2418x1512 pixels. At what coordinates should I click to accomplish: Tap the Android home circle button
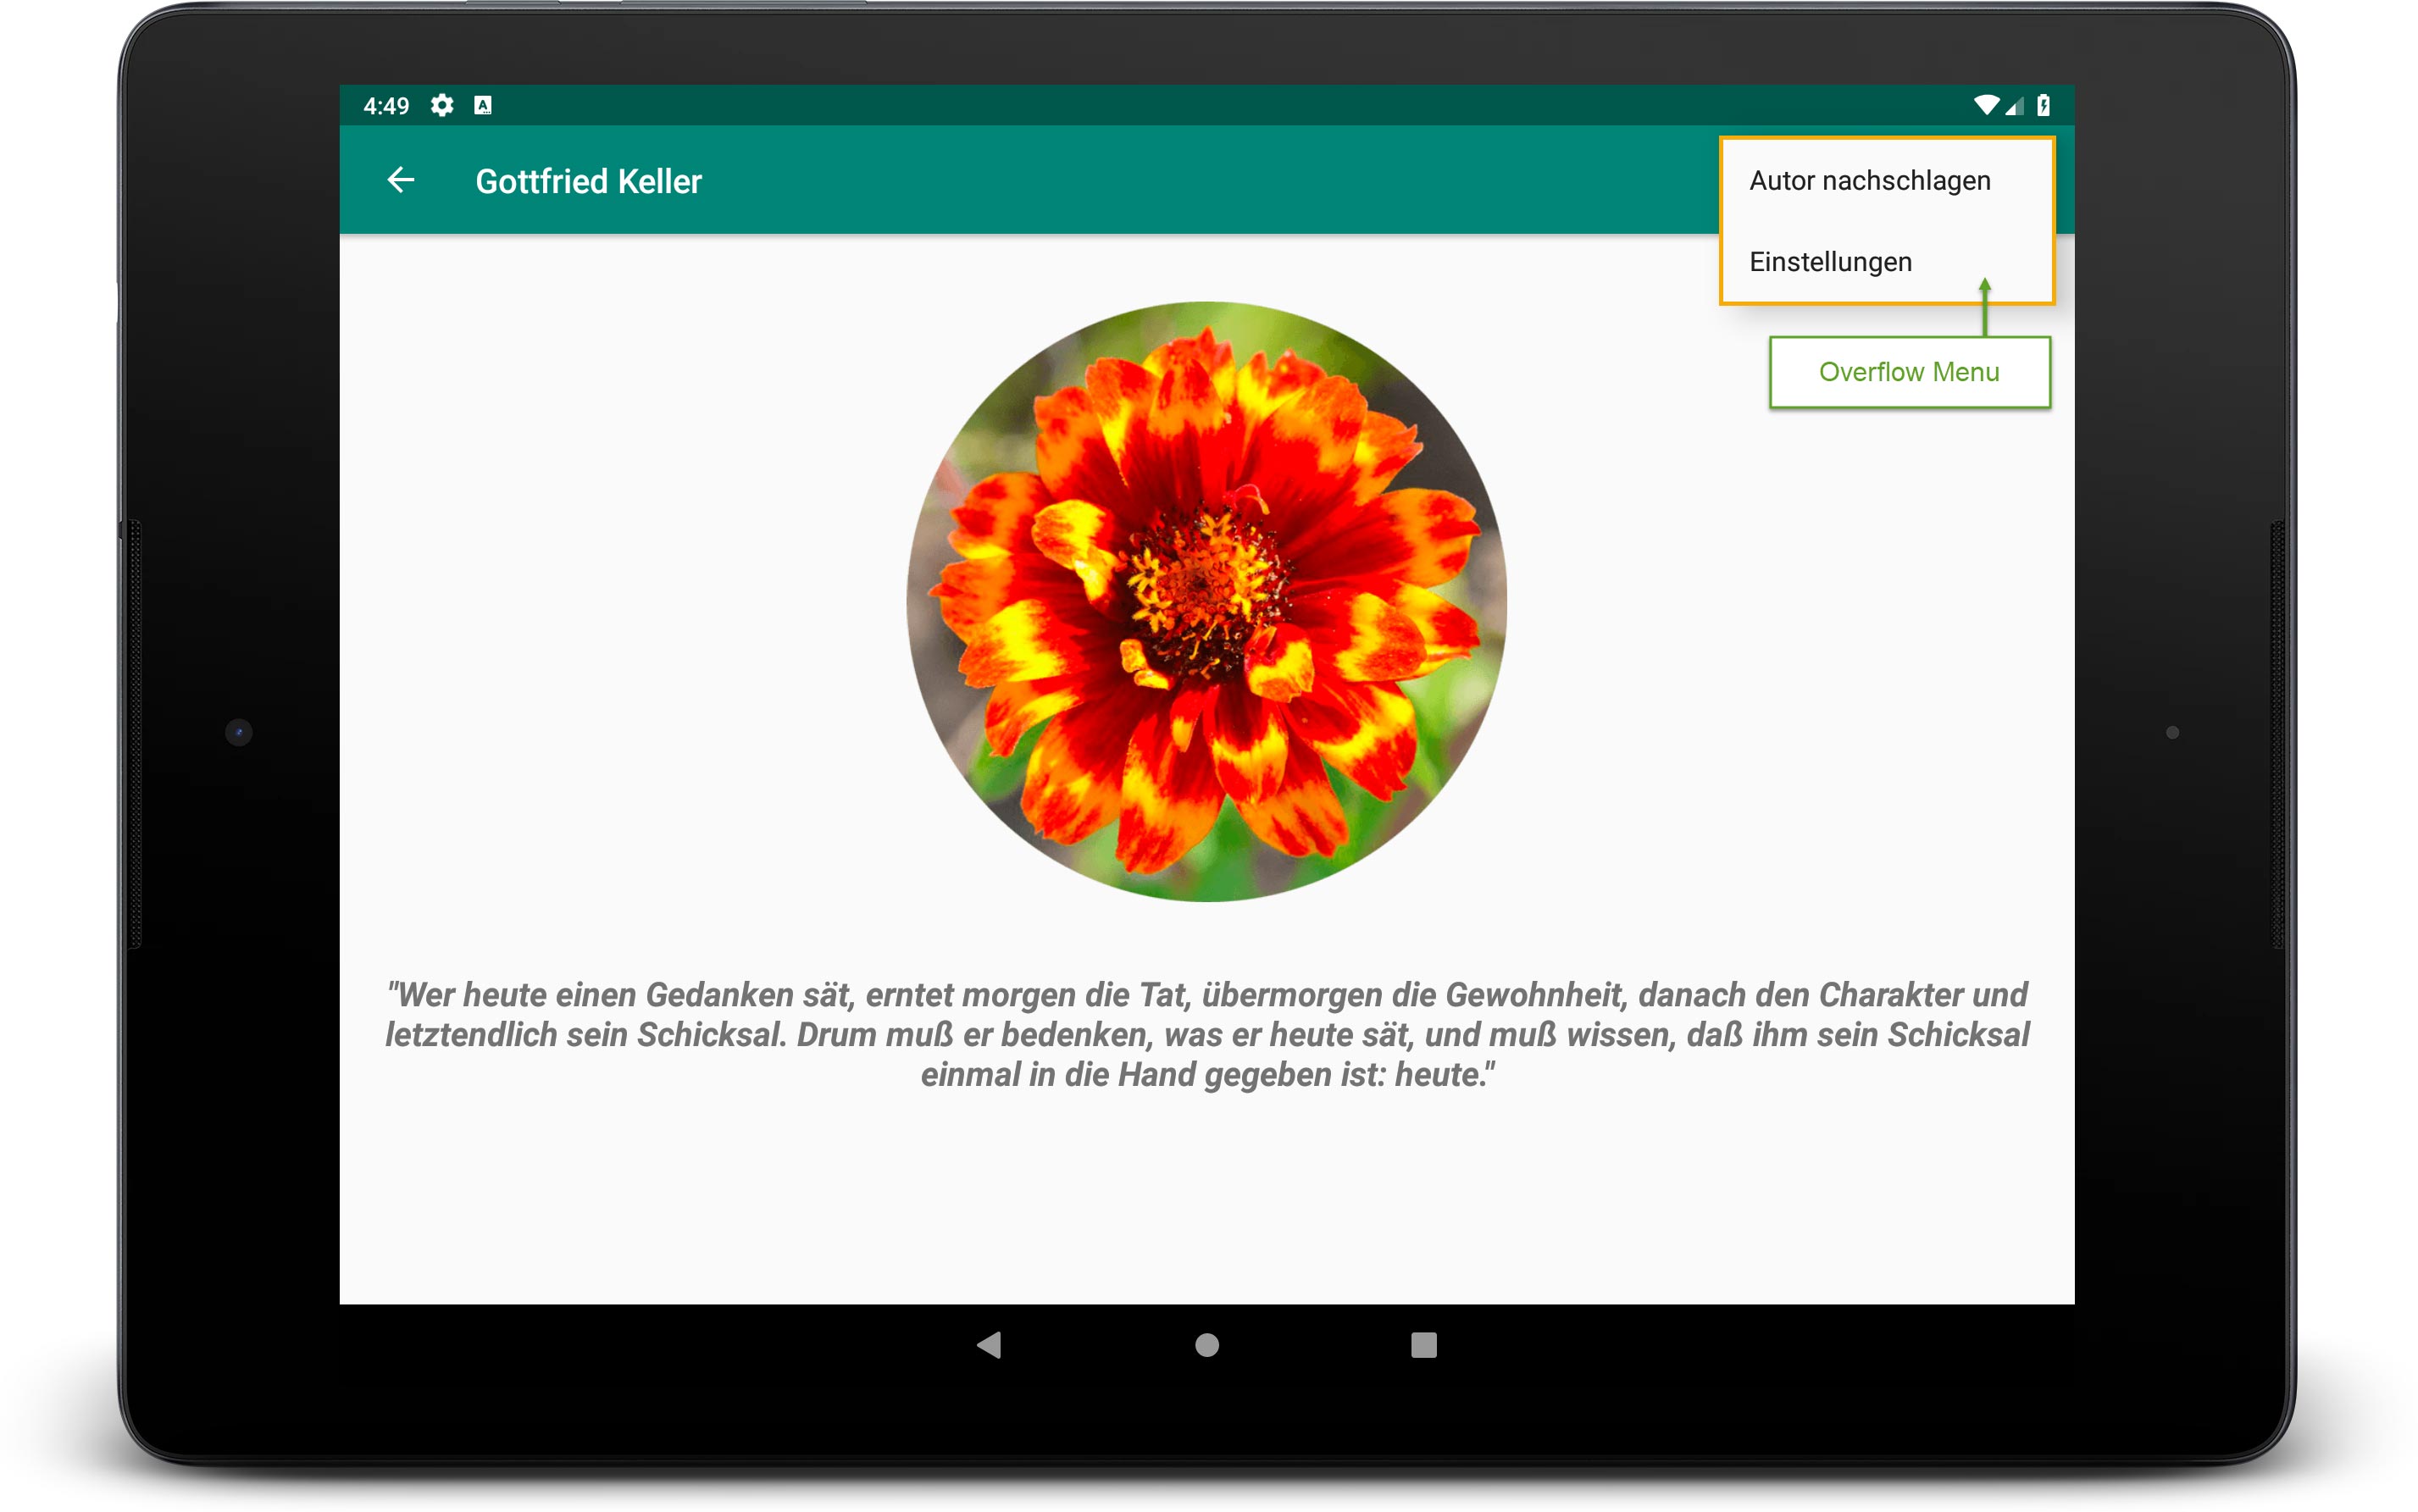click(1207, 1345)
